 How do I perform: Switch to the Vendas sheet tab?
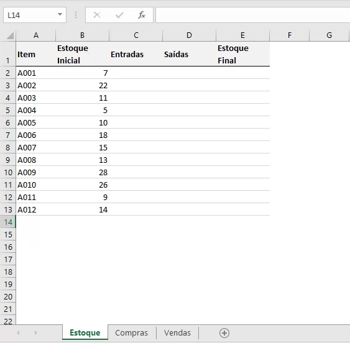coord(177,332)
